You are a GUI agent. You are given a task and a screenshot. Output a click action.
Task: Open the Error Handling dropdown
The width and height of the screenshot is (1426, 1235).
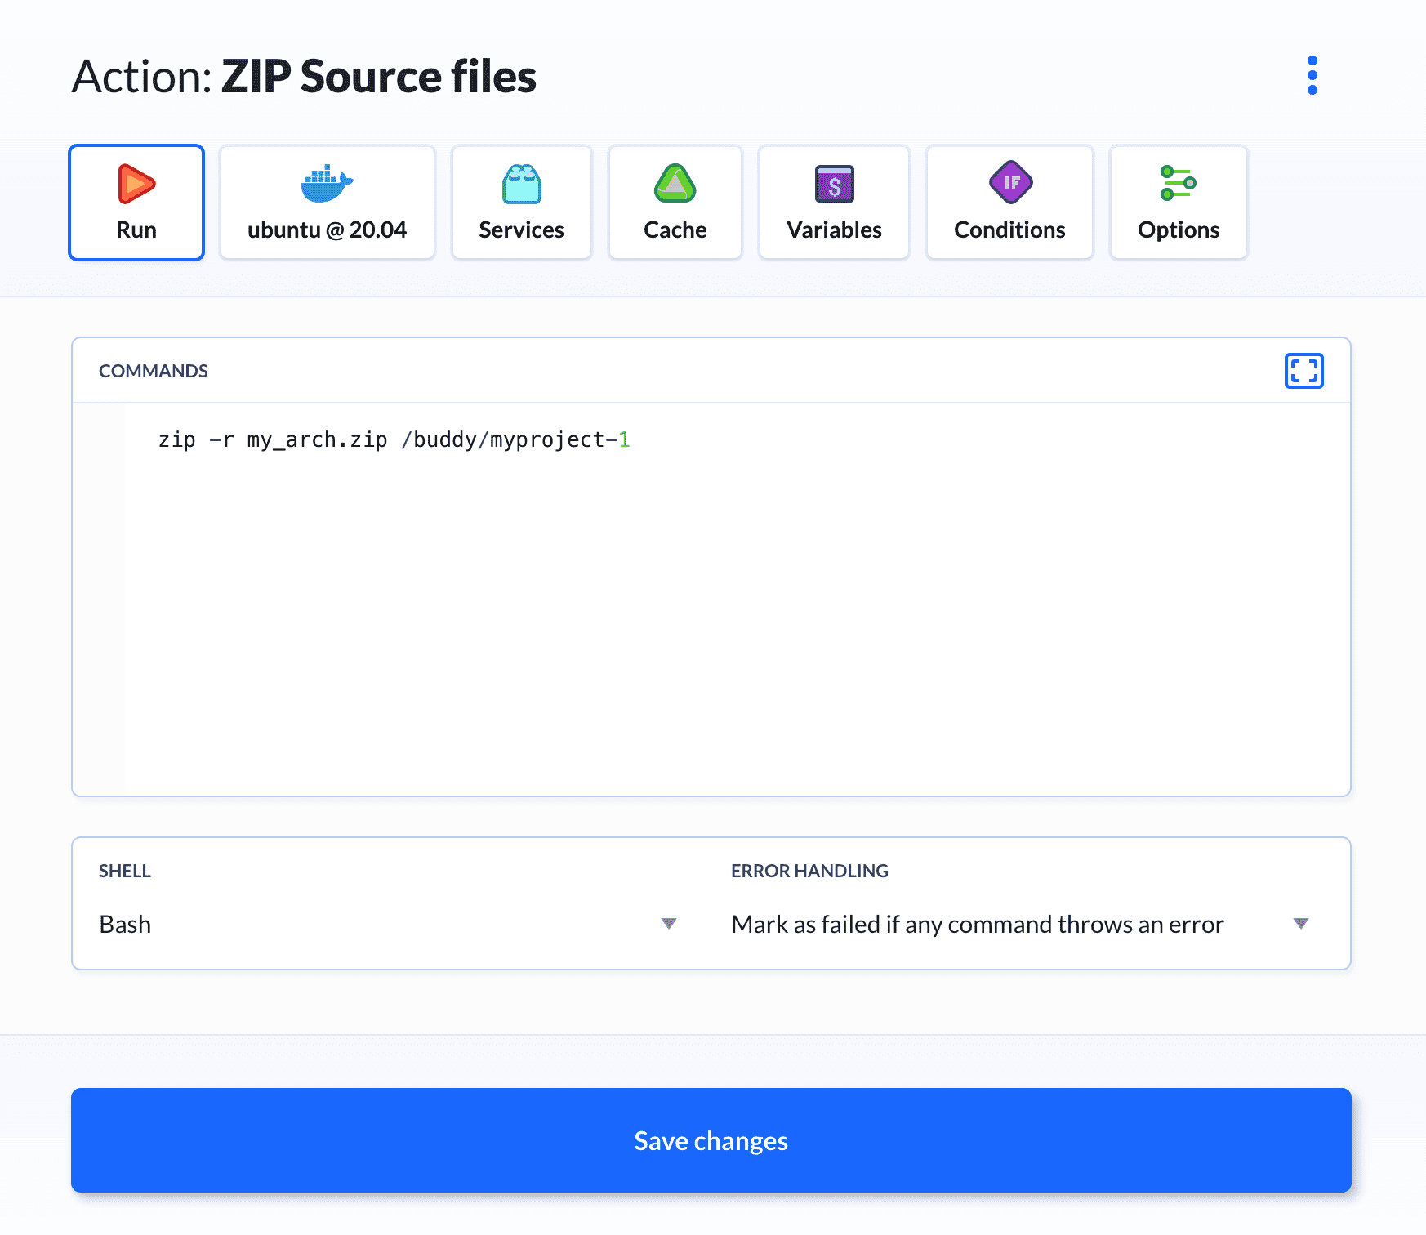[x=1021, y=924]
